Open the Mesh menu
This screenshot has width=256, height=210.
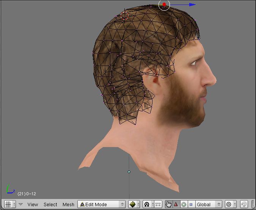(x=68, y=204)
